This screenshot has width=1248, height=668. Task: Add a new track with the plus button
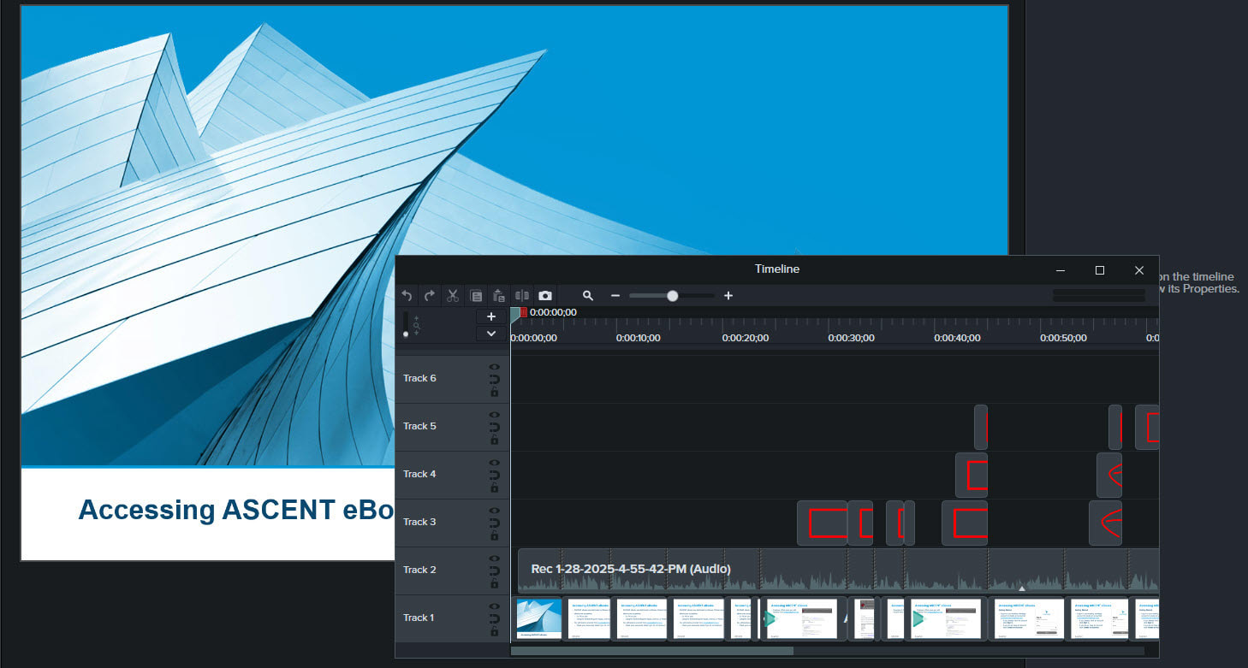491,316
